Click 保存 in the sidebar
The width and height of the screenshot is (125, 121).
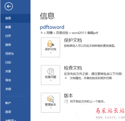pyautogui.click(x=15, y=45)
